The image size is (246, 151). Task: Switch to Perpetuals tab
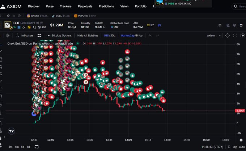pos(85,6)
